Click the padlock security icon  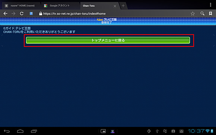(41, 13)
